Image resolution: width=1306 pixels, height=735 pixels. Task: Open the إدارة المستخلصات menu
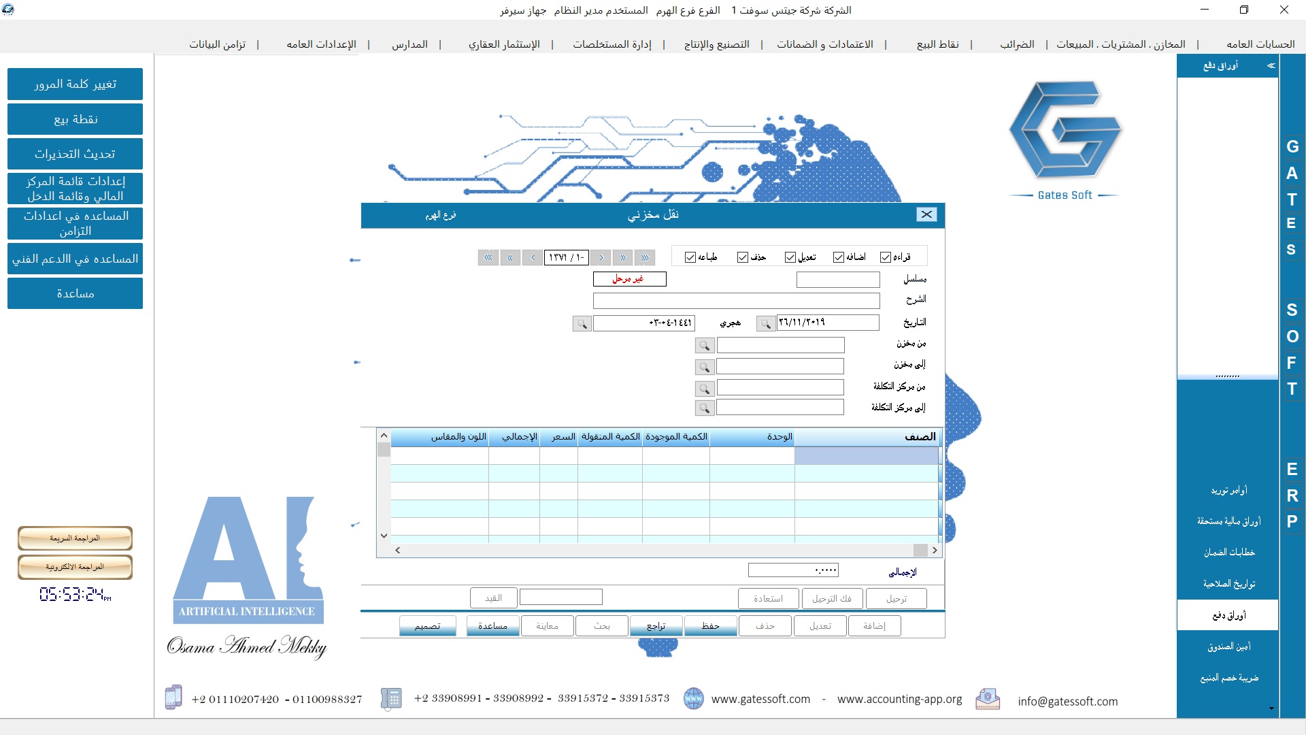pyautogui.click(x=612, y=44)
